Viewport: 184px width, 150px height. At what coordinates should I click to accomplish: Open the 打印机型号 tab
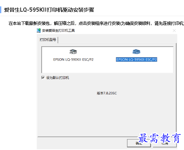click(48, 40)
